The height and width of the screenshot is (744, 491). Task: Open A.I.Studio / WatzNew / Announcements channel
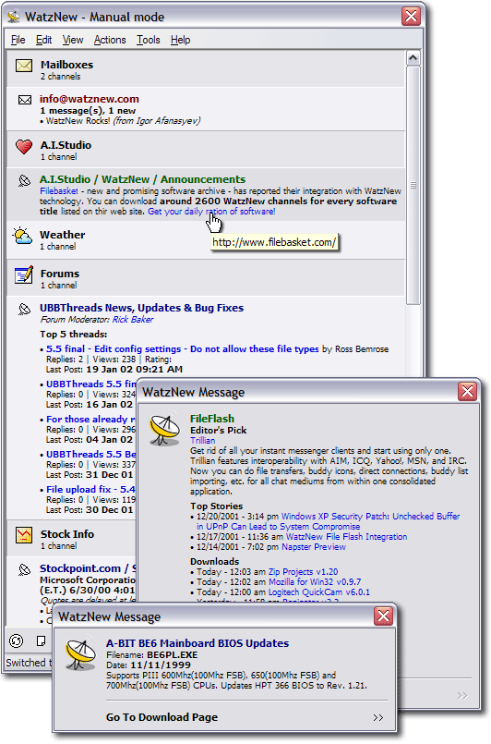point(143,179)
